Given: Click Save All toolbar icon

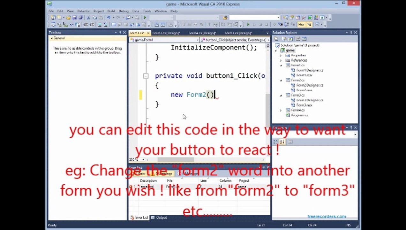Looking at the screenshot, I should [x=80, y=18].
